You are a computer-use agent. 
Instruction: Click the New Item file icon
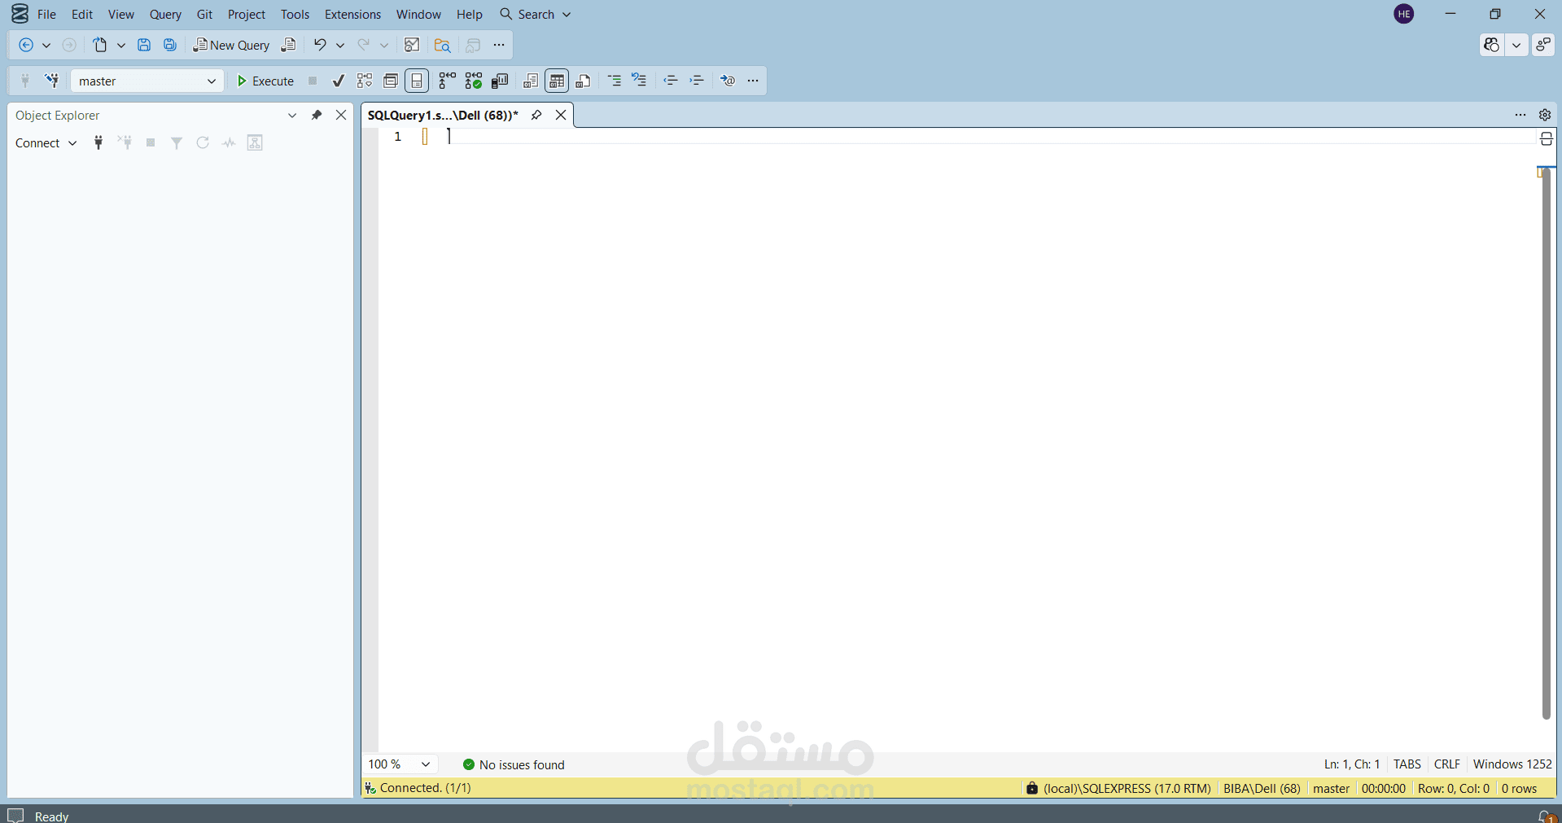tap(100, 46)
